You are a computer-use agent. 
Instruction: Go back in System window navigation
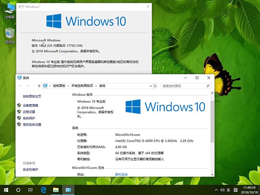pyautogui.click(x=20, y=86)
